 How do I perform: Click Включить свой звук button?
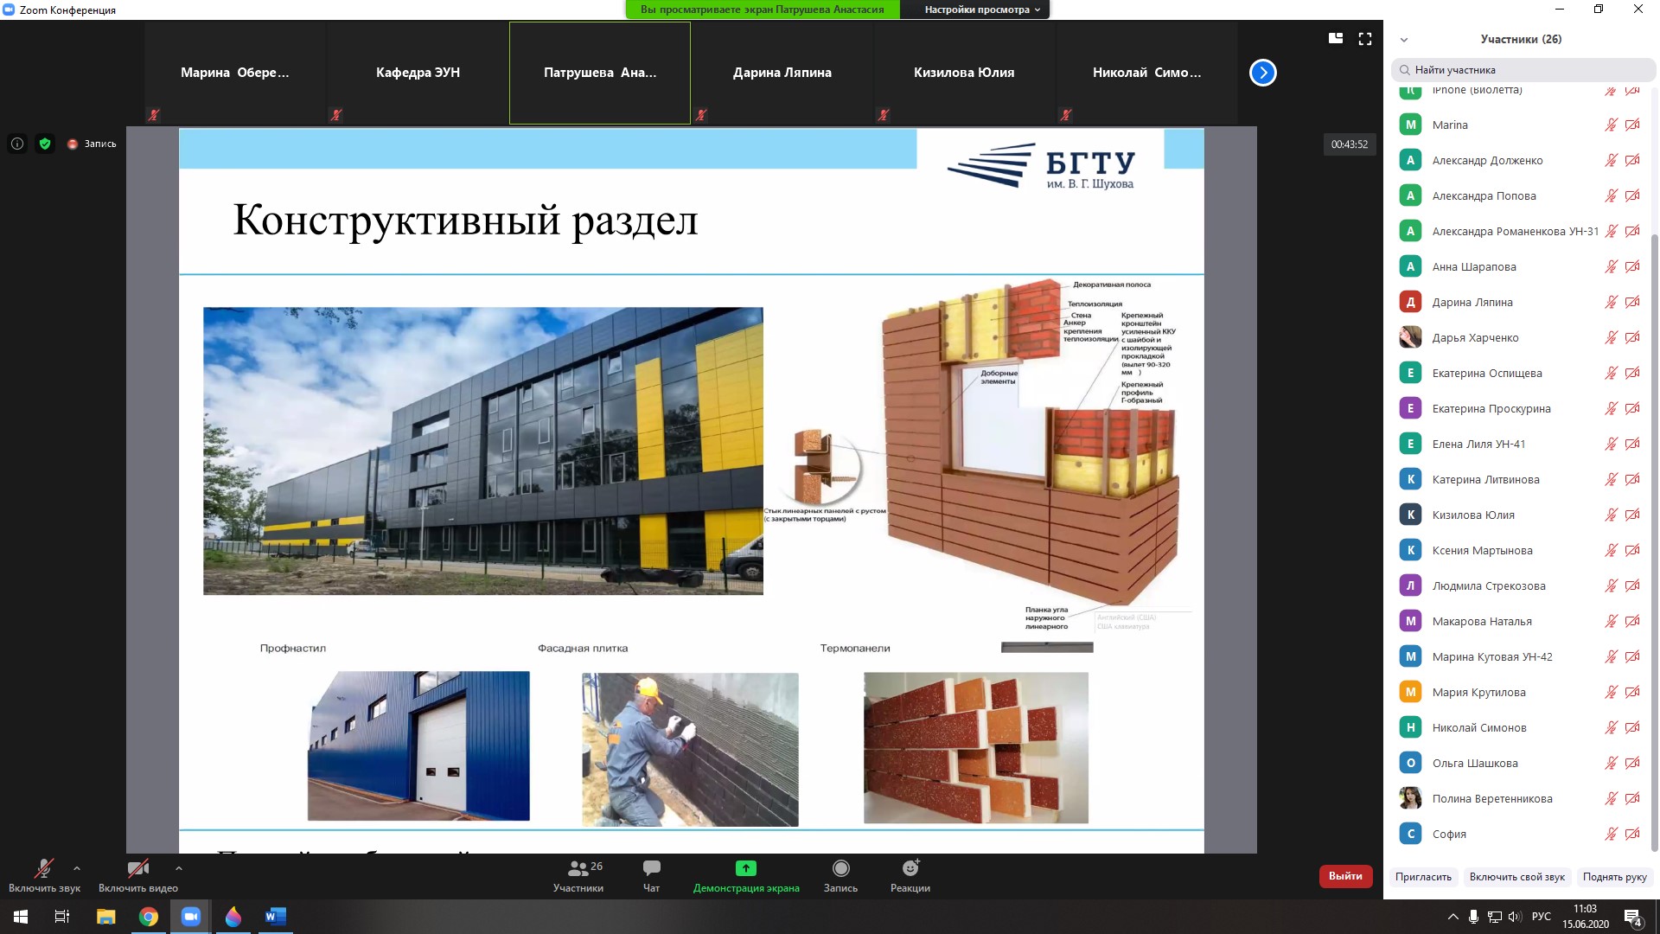(1516, 877)
